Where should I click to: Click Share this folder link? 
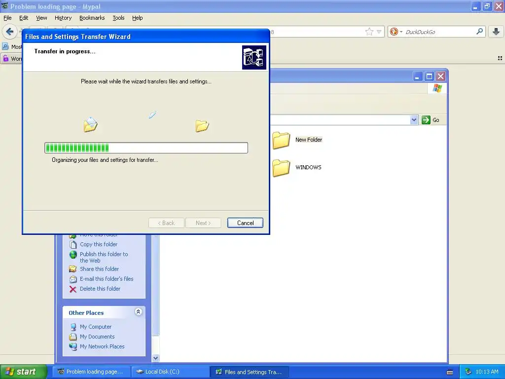[x=99, y=269]
